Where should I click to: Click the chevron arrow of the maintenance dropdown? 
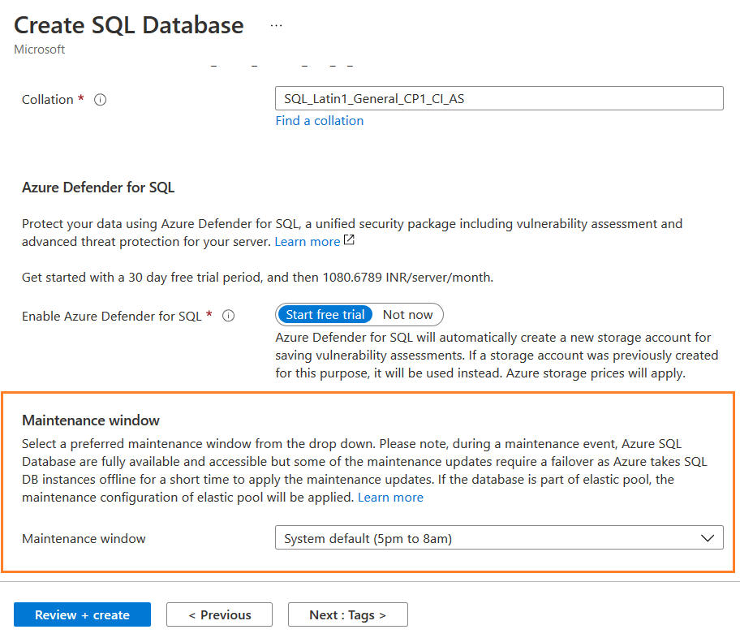coord(708,537)
